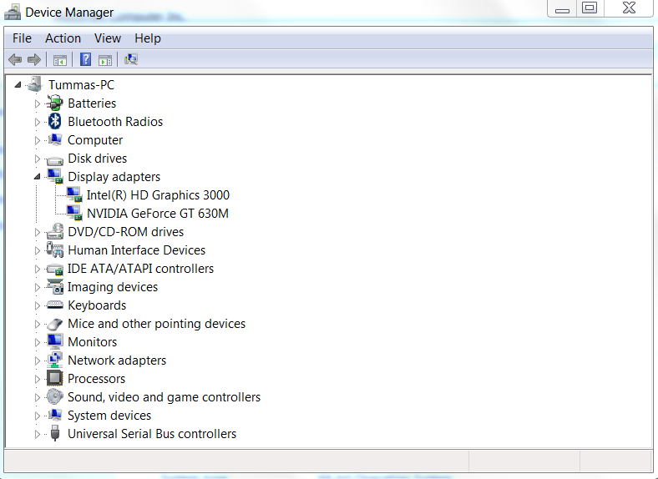Select Intel(R) HD Graphics 3000 text

(158, 195)
